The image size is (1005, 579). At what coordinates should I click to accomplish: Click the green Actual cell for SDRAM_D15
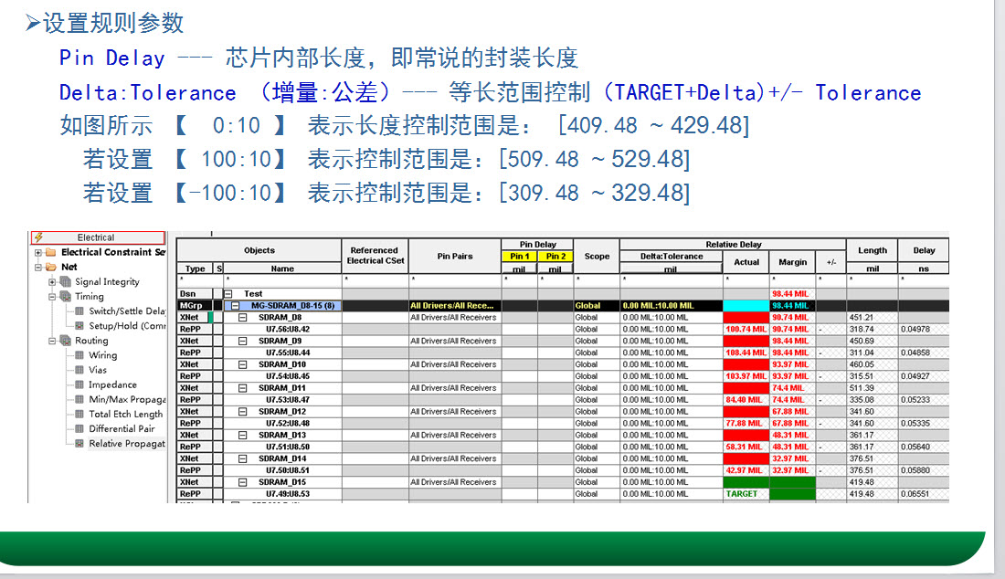click(746, 482)
